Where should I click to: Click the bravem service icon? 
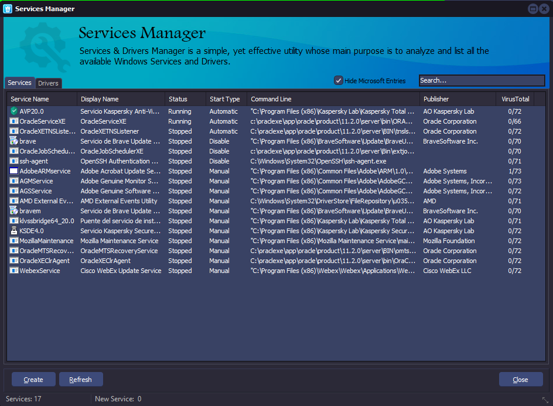point(13,210)
